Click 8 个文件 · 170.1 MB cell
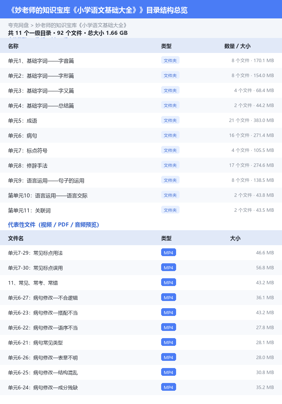282x404 pixels. point(253,60)
